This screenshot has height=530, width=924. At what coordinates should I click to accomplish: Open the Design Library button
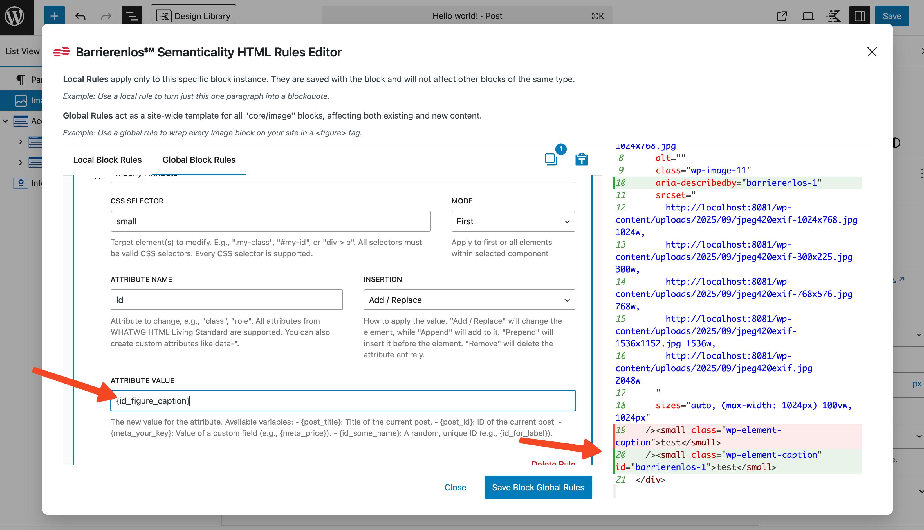[193, 16]
